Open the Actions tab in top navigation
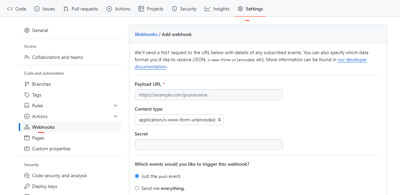This screenshot has width=400, height=195. click(x=118, y=9)
